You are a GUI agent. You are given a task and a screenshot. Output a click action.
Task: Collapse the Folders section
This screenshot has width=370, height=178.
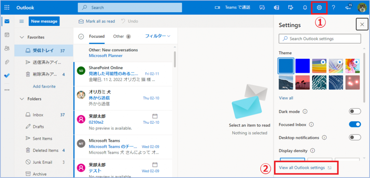click(22, 99)
